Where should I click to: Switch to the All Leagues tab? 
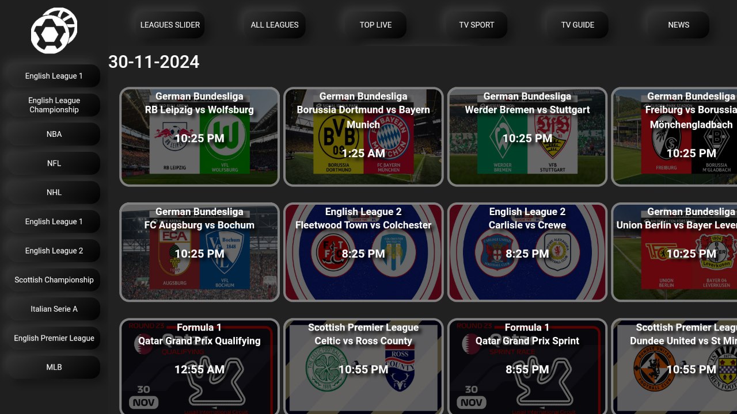click(x=275, y=25)
